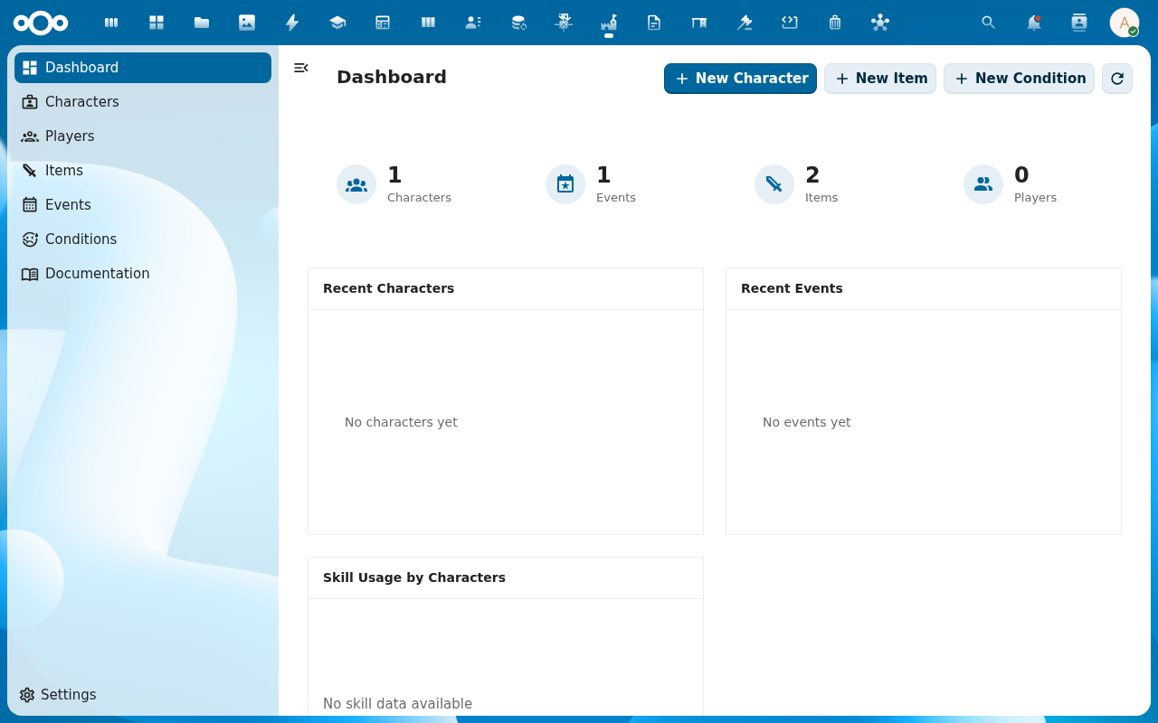Create a New Character
The height and width of the screenshot is (723, 1158).
pos(740,79)
